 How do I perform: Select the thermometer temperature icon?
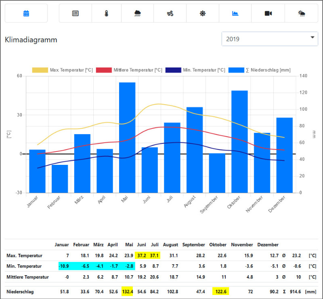click(106, 13)
